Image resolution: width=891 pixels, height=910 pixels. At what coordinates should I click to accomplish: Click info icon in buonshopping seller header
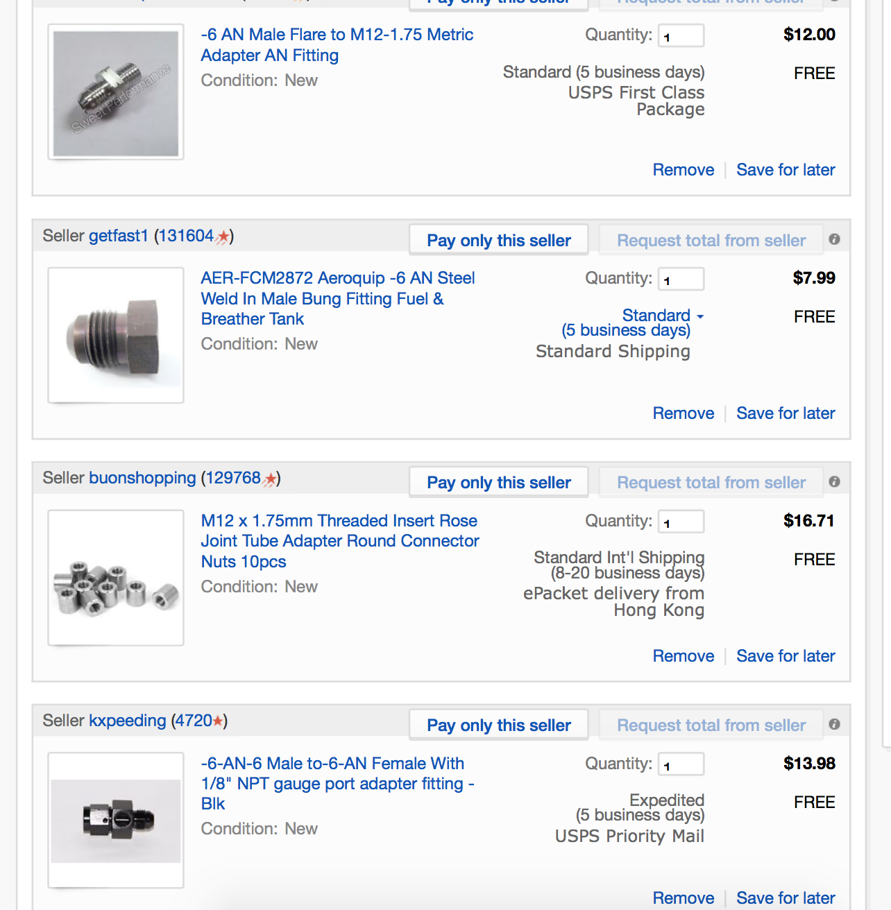click(834, 481)
